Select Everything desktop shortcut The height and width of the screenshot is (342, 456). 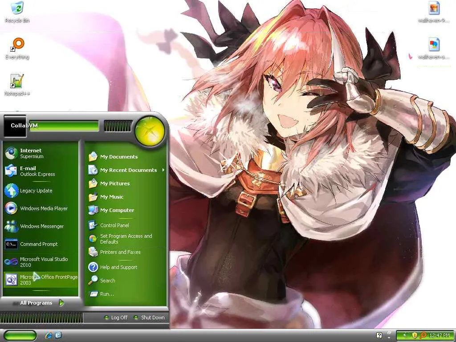coord(17,49)
